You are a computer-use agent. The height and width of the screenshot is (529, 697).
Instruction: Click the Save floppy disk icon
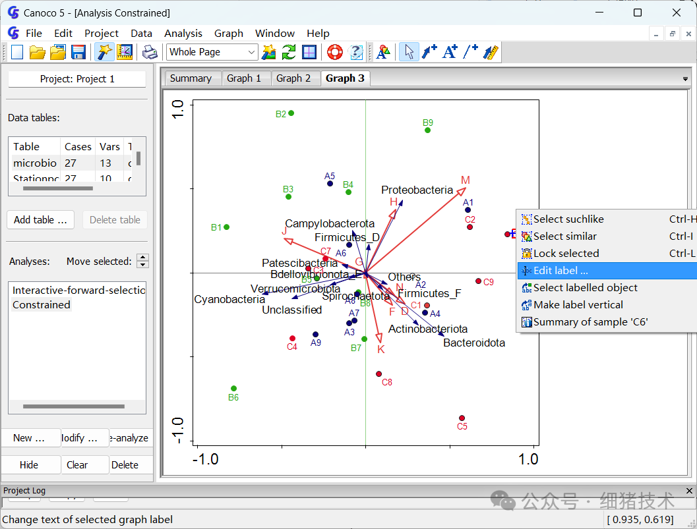pos(78,52)
